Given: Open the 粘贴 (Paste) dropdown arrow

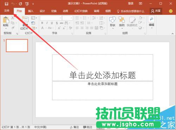Looking at the screenshot, I should point(6,28).
